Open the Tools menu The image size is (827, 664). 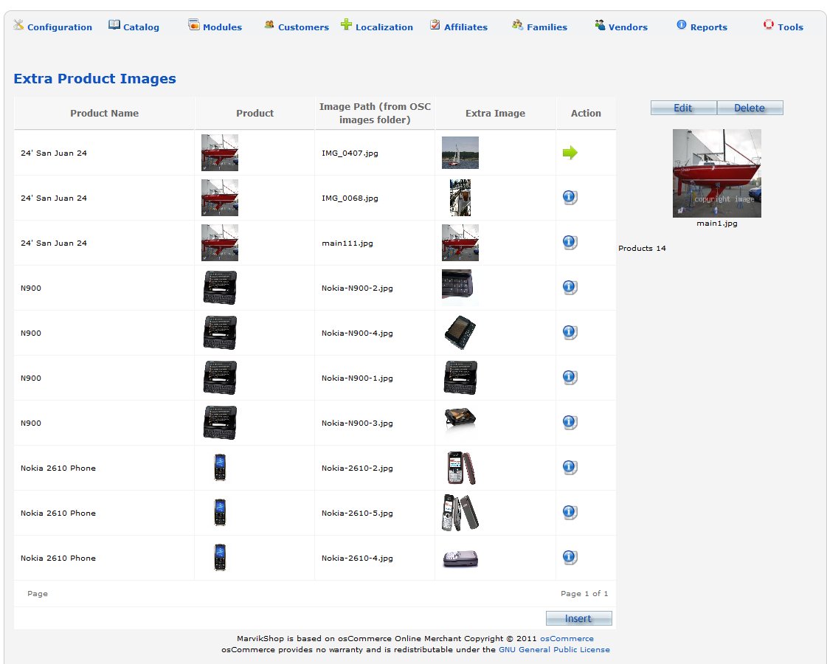coord(790,27)
